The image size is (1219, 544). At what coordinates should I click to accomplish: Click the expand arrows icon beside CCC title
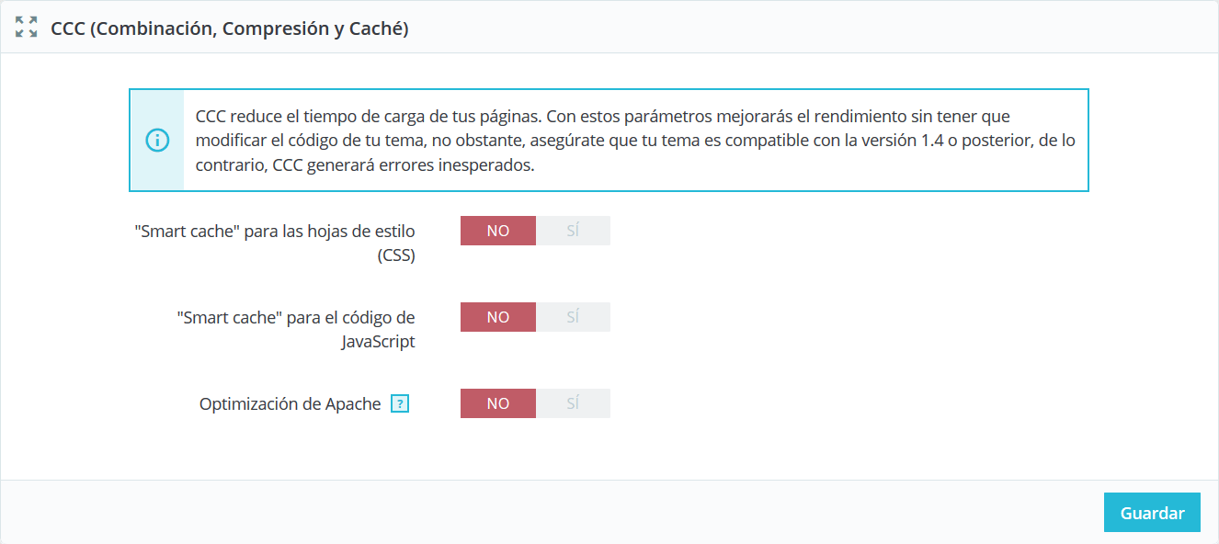tap(27, 27)
